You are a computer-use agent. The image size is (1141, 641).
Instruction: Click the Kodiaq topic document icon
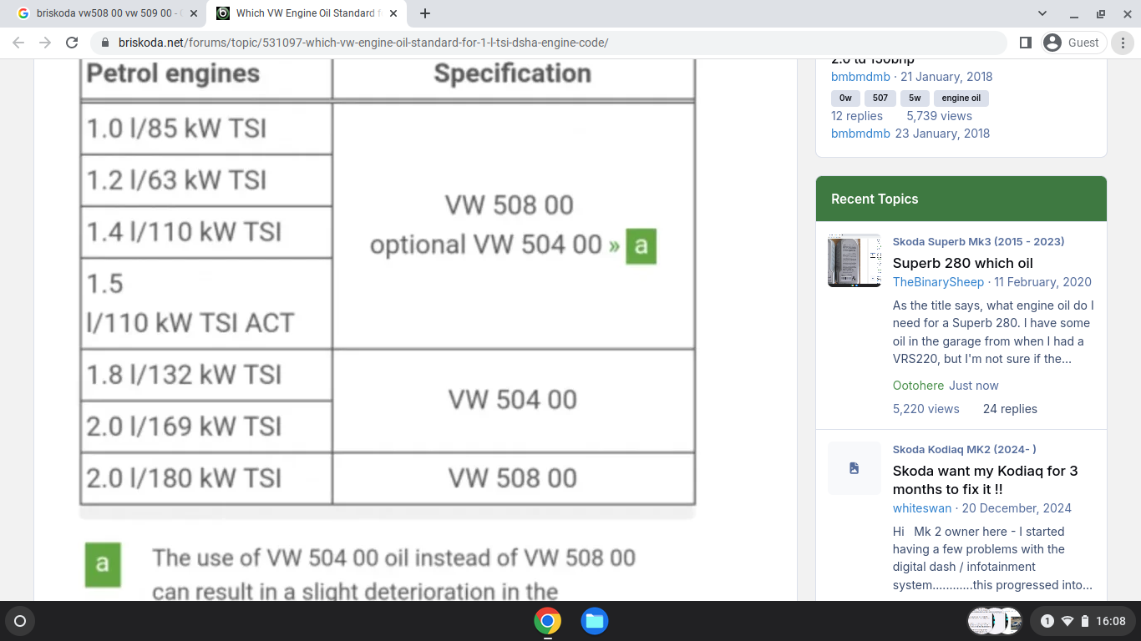[854, 468]
